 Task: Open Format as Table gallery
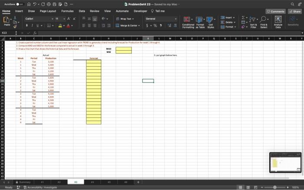coord(200,23)
